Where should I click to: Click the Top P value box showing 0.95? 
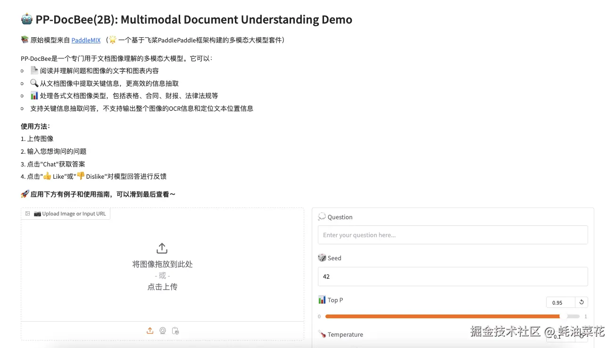[560, 302]
